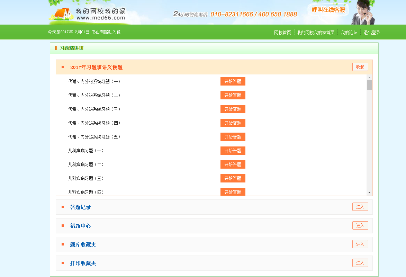Click the orange marker beside 习题精讲班 header
Viewport: 406px width, 277px height.
coord(56,48)
